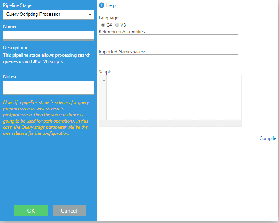
Task: Focus the Notes text box
Action: pyautogui.click(x=48, y=87)
